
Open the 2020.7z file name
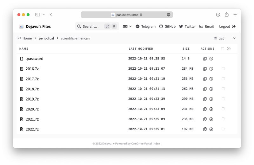point(32,109)
